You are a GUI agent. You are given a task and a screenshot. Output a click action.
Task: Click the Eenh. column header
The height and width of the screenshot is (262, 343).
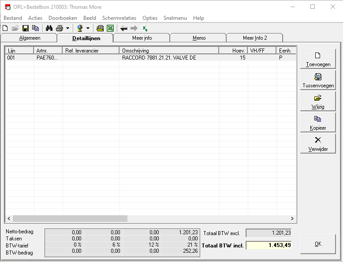point(286,51)
